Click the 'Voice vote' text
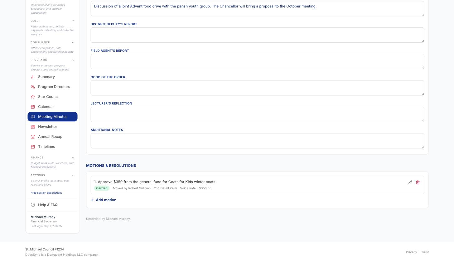The width and height of the screenshot is (454, 262). (x=188, y=188)
